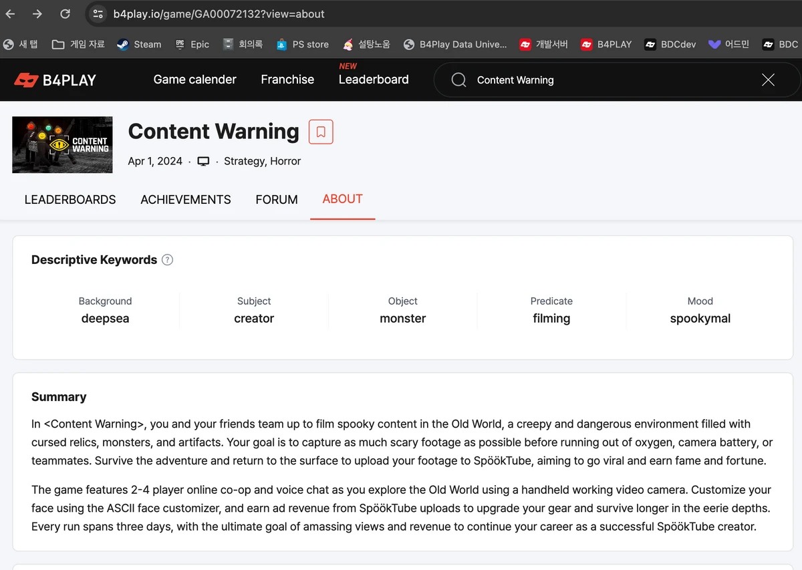Open the 설탕노움 bookmark
Image resolution: width=802 pixels, height=570 pixels.
coord(366,44)
